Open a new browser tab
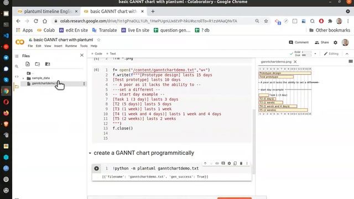Image resolution: width=354 pixels, height=199 pixels. coord(153,11)
